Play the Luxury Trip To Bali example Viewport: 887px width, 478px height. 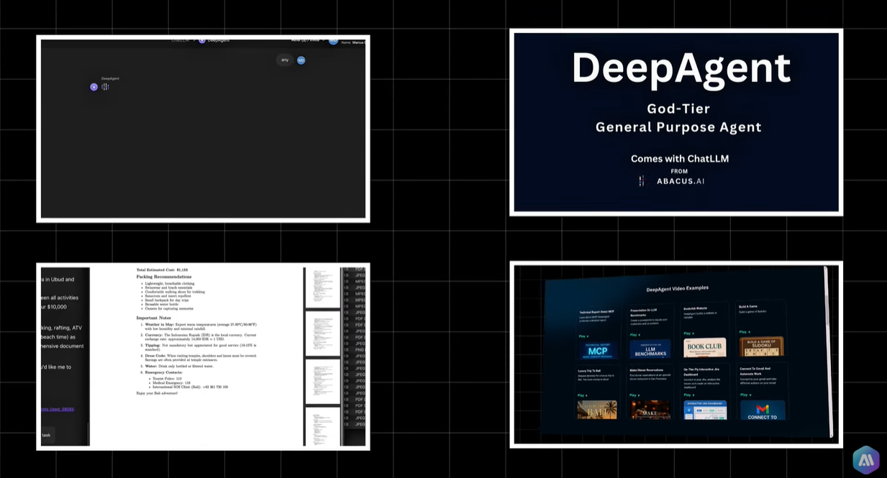coord(581,395)
